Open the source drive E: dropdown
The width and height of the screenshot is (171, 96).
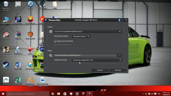point(88,31)
